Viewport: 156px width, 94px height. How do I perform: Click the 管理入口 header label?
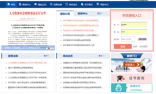point(132,56)
